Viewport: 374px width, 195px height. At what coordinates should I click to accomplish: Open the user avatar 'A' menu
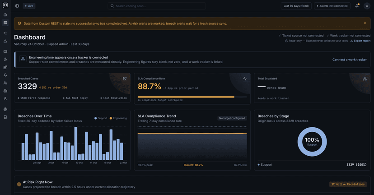coord(367,6)
